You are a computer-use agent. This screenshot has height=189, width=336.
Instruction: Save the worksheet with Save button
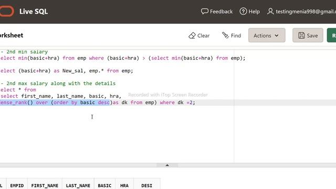(308, 35)
